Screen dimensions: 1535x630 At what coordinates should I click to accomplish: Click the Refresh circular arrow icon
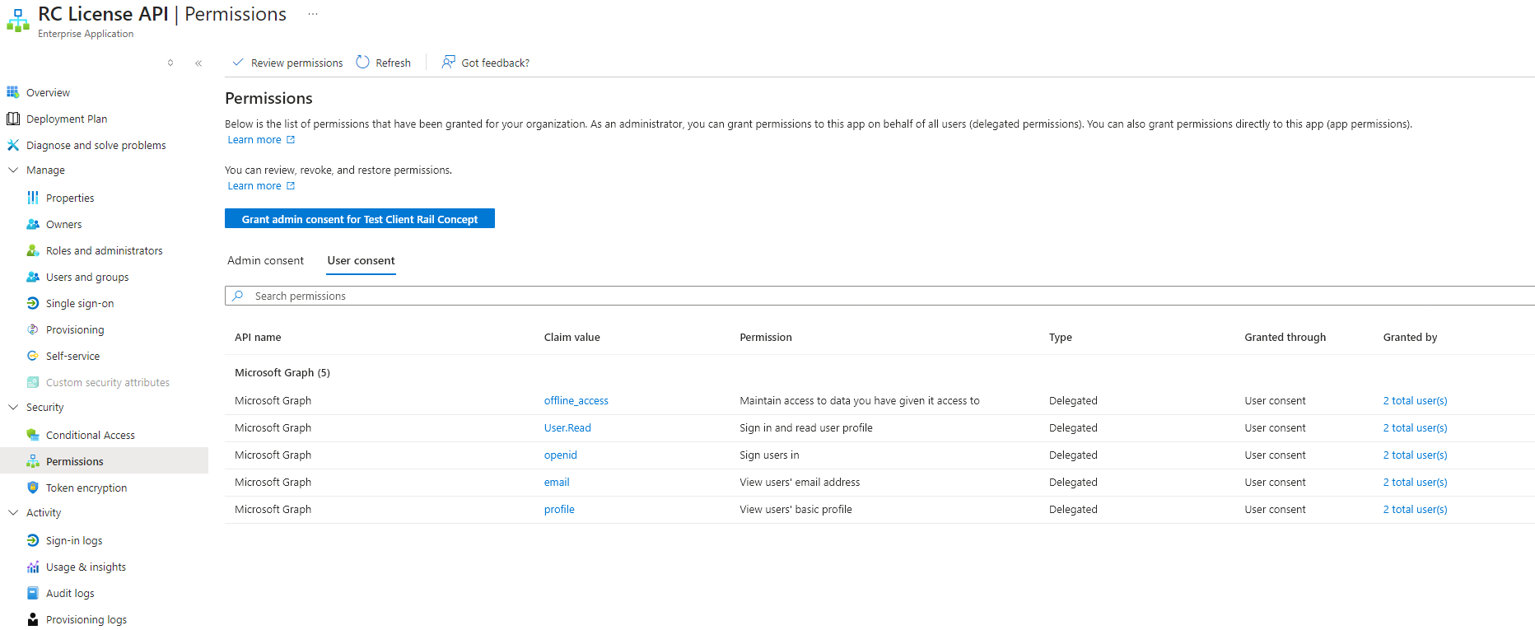[x=363, y=63]
